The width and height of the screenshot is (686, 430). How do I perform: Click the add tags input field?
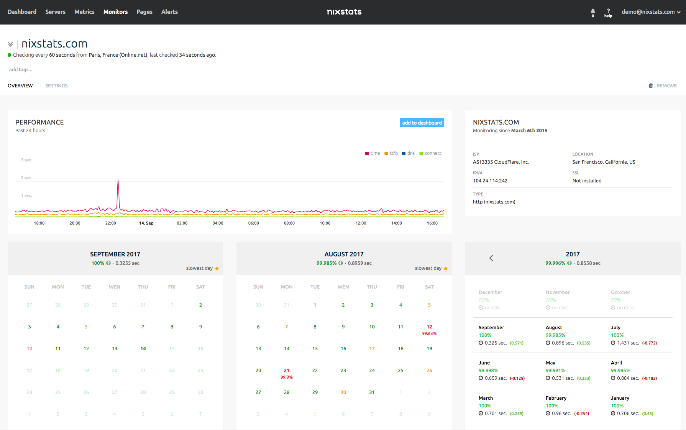tap(21, 69)
